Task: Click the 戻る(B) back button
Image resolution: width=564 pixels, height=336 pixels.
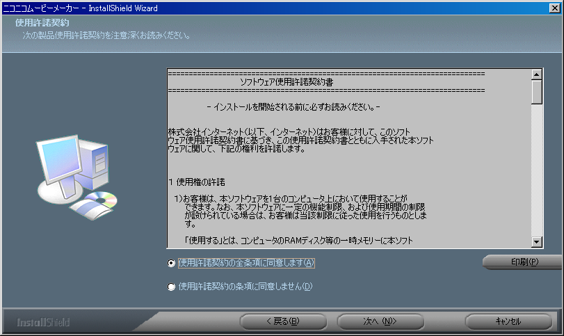Action: coord(283,321)
